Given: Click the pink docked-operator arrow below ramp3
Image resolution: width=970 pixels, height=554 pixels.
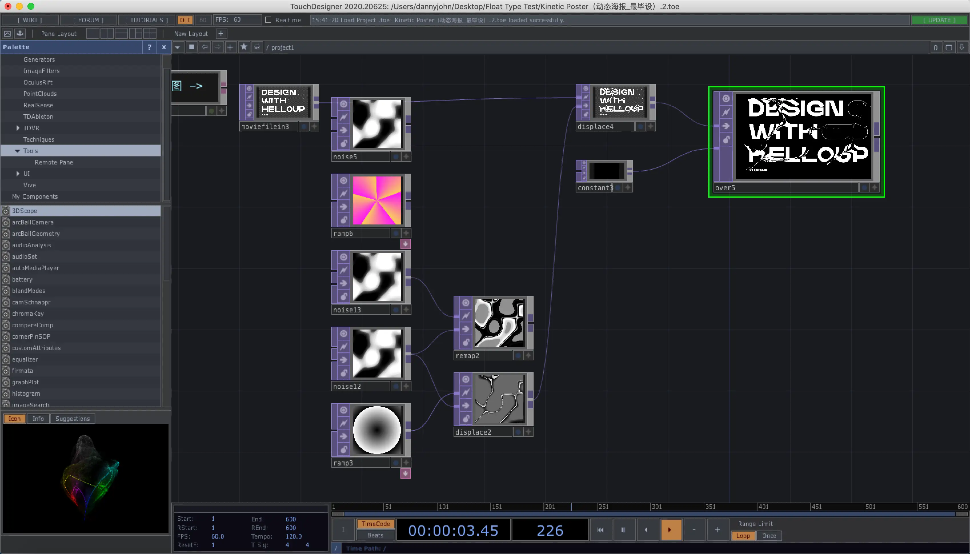Looking at the screenshot, I should pyautogui.click(x=405, y=473).
